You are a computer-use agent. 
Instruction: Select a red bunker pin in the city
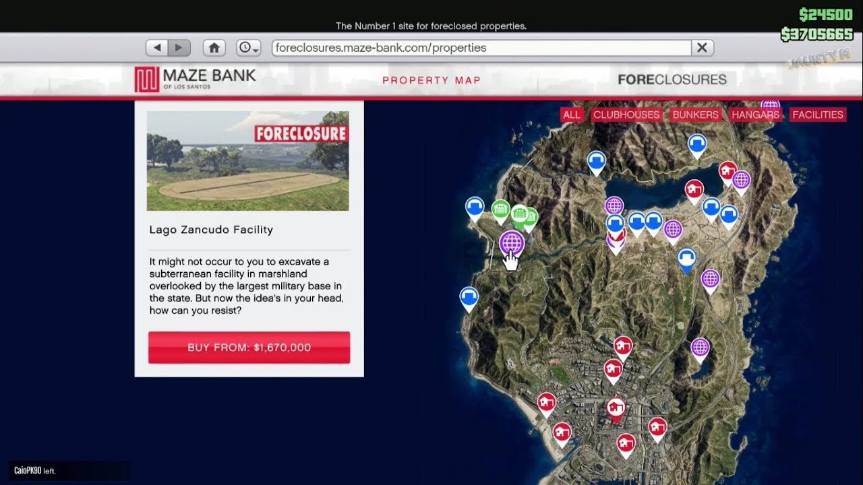click(615, 408)
